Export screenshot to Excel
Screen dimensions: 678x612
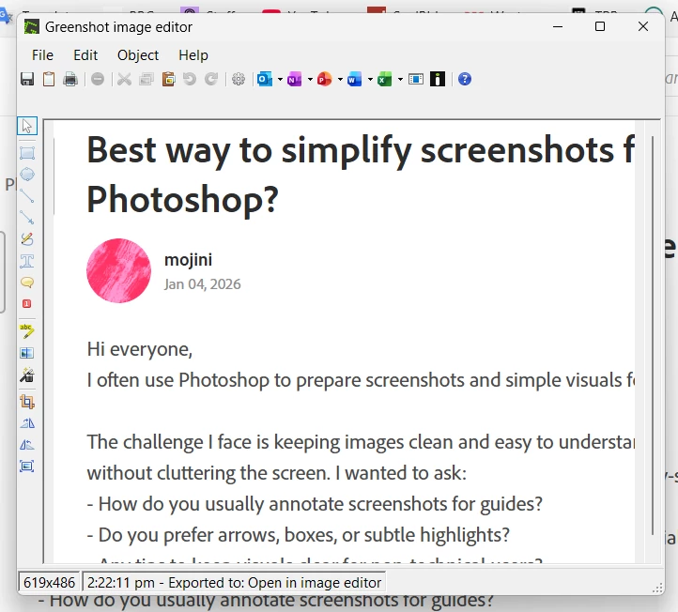coord(384,80)
